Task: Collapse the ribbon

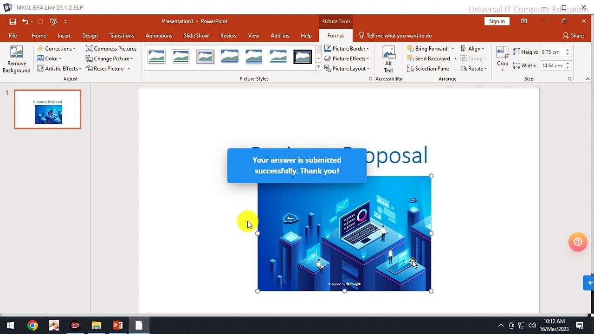Action: click(x=588, y=79)
